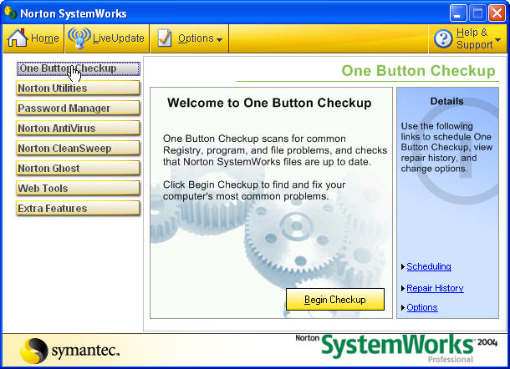Click the Norton SystemWorks title bar icon
Viewport: 510px width, 369px height.
tap(11, 13)
